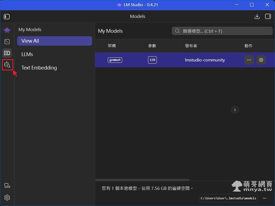Open the more options dots beside the models path

pos(265,198)
